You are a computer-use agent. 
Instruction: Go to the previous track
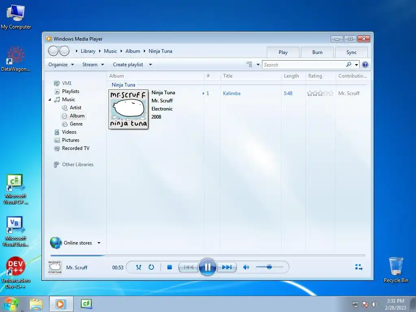(x=188, y=267)
